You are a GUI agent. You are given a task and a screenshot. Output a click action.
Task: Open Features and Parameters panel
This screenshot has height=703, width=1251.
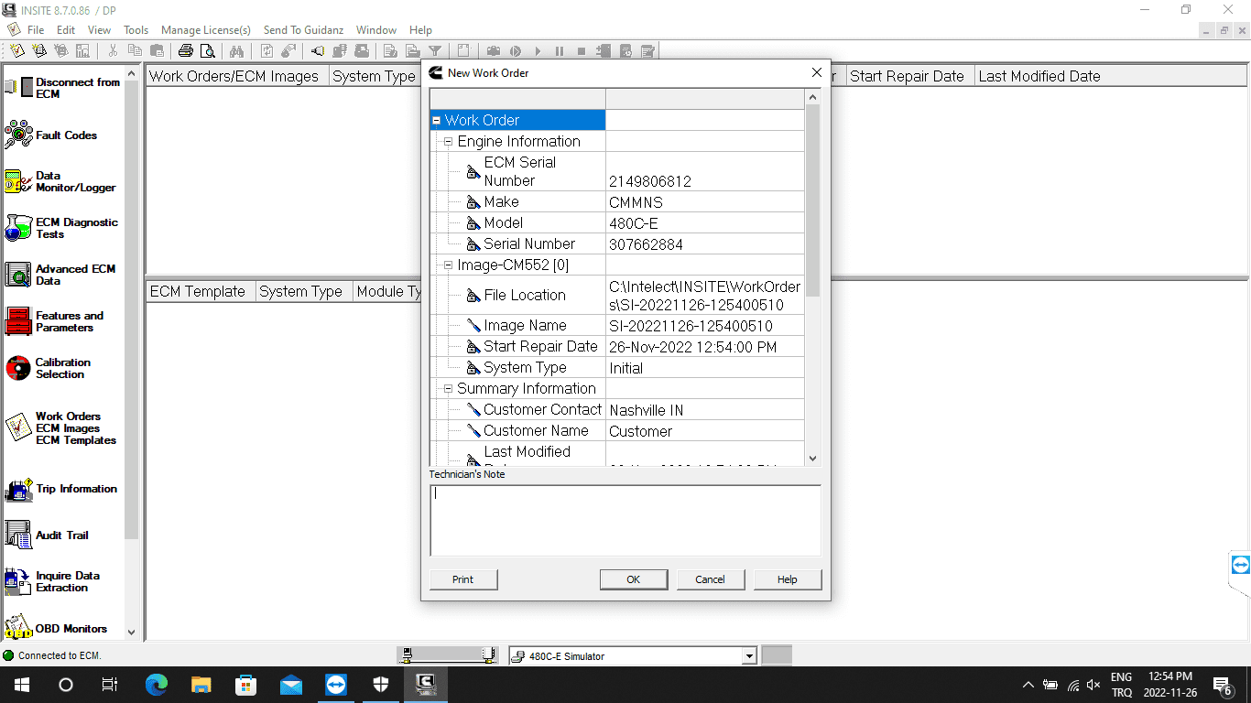[x=18, y=321]
